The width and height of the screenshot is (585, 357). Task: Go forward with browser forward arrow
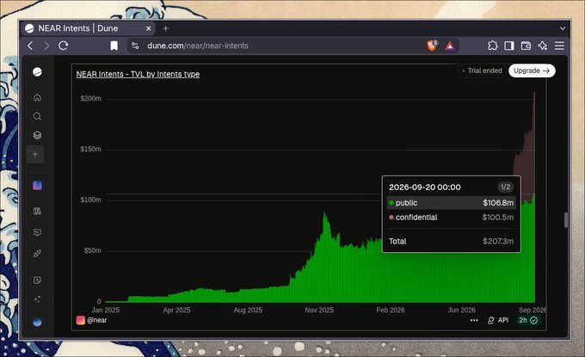pyautogui.click(x=46, y=46)
